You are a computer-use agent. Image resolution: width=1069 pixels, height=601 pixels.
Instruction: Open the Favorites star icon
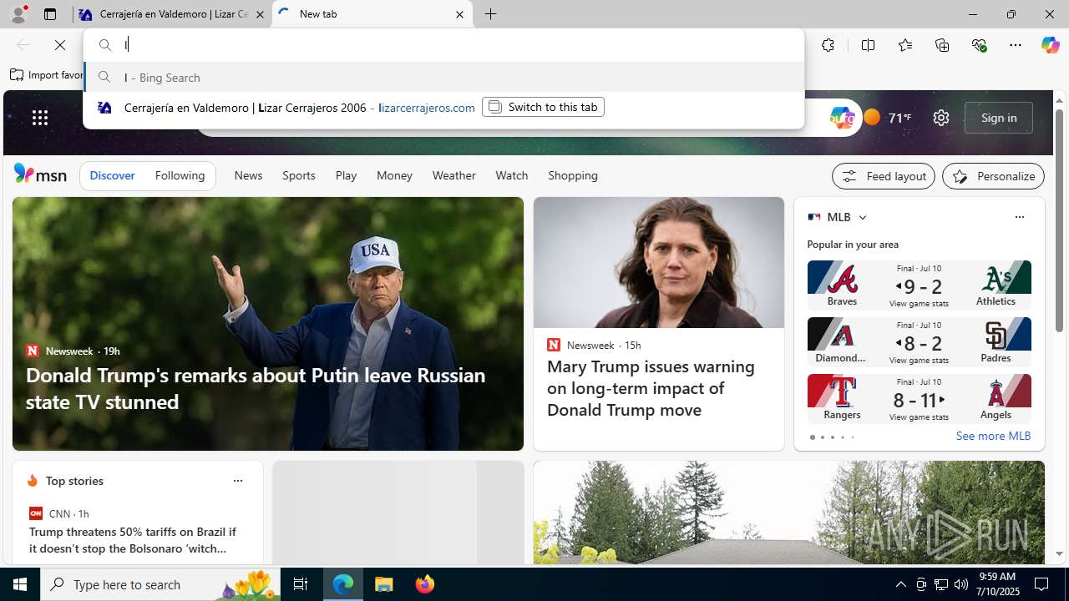tap(904, 45)
